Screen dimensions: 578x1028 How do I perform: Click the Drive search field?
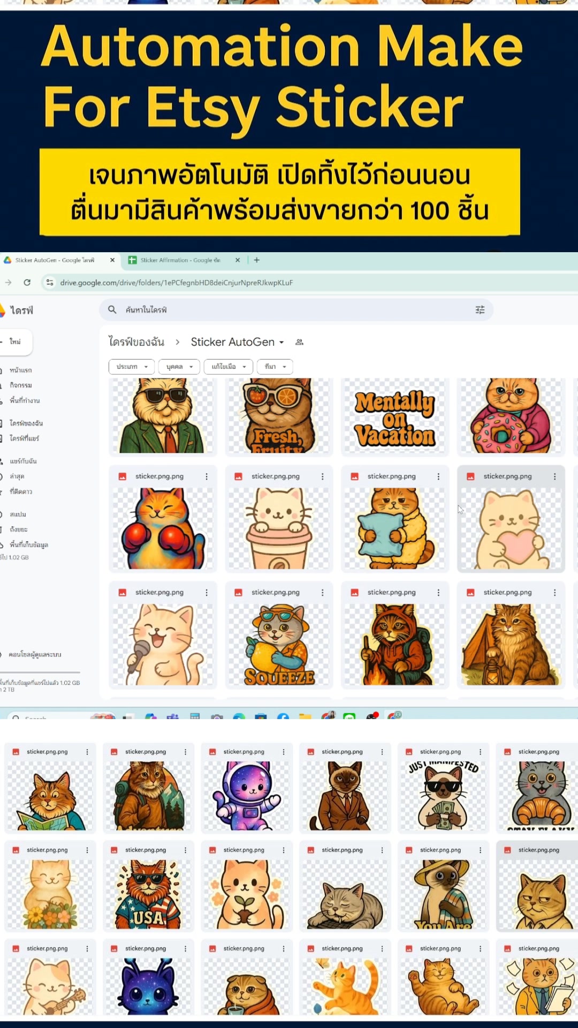[296, 310]
